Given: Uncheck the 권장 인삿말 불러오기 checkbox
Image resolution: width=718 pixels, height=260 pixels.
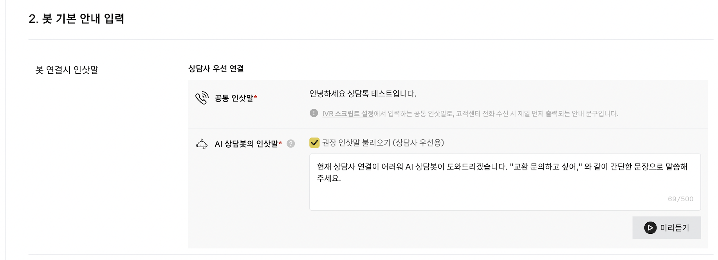Looking at the screenshot, I should click(314, 143).
